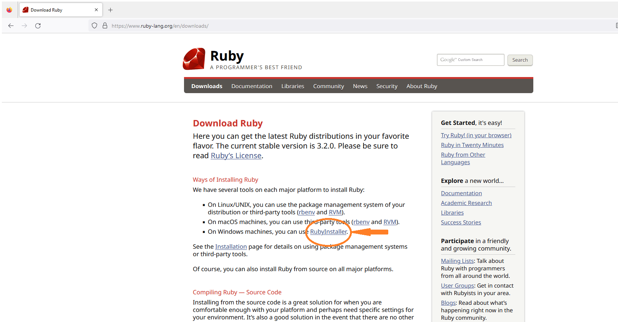Screen dimensions: 618x322
Task: Click RVM link in Linux/UNIX bullet
Action: [335, 212]
